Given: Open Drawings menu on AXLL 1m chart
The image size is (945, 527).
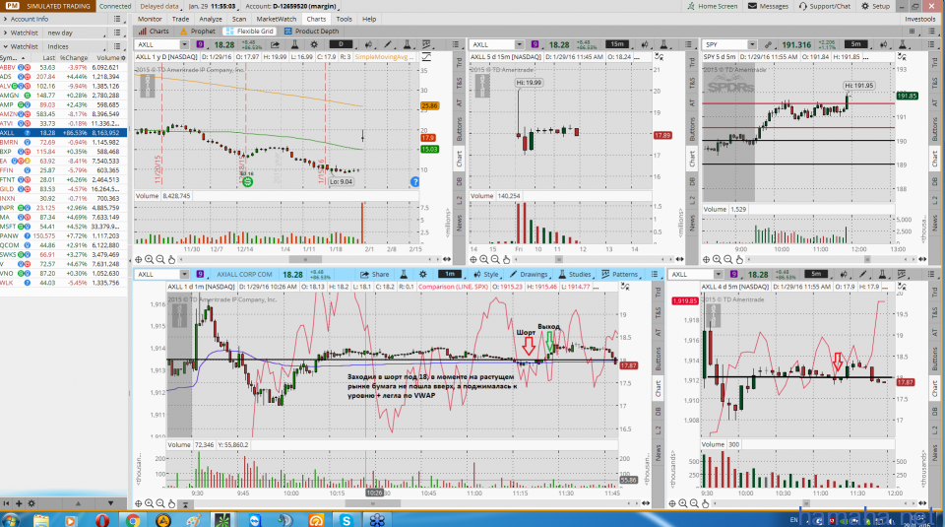Looking at the screenshot, I should tap(529, 275).
